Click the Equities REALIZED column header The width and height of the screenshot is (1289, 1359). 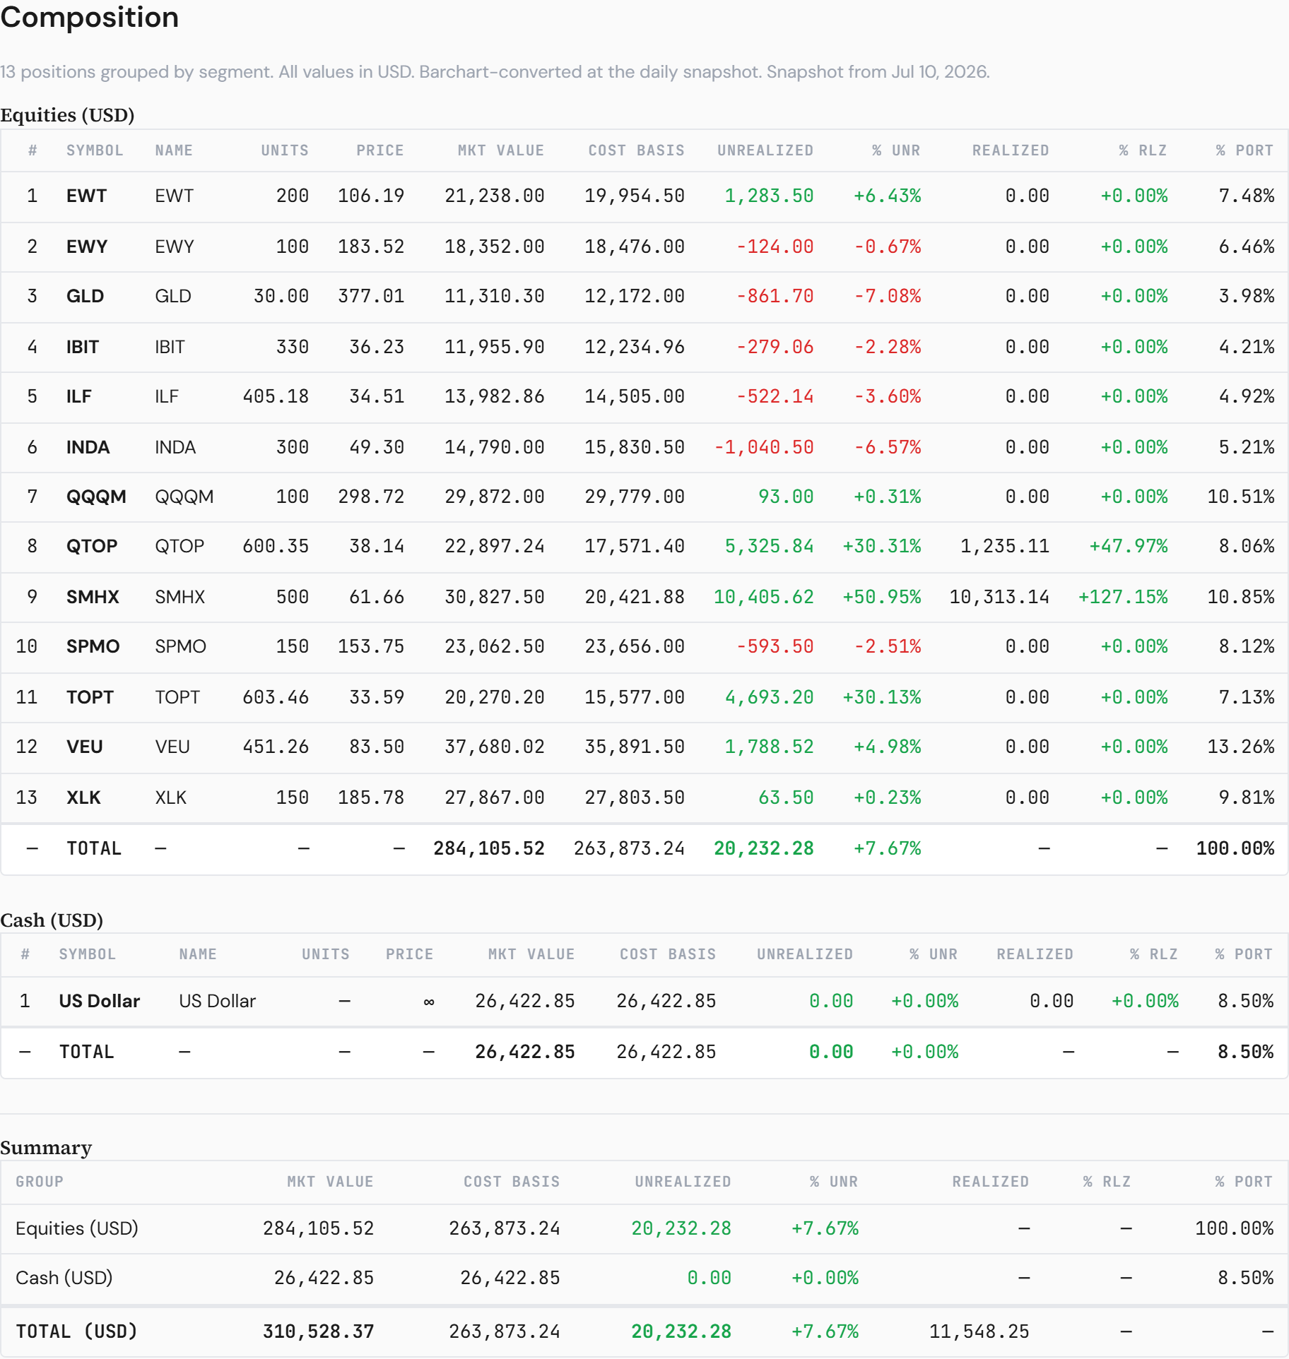(x=1011, y=150)
